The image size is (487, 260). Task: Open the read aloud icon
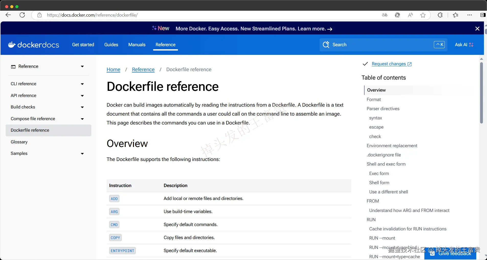[x=410, y=15]
